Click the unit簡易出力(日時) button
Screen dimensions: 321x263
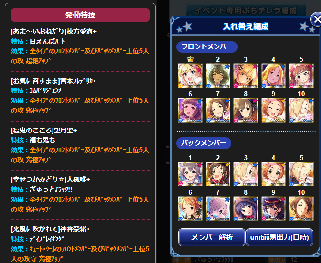(x=279, y=237)
